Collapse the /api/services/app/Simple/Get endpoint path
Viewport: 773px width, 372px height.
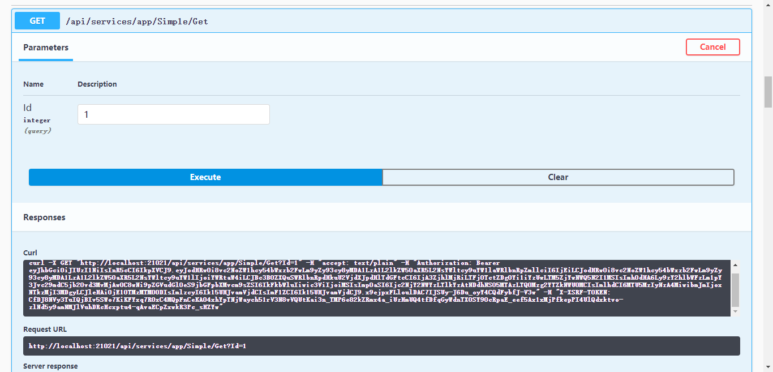(x=137, y=22)
